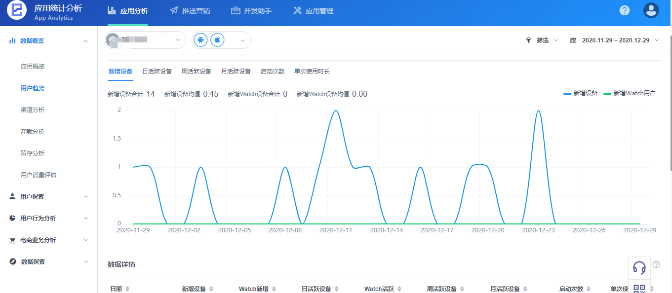Screen dimensions: 672x293
Task: Click the 数据探索 compass icon
Action: [x=13, y=261]
